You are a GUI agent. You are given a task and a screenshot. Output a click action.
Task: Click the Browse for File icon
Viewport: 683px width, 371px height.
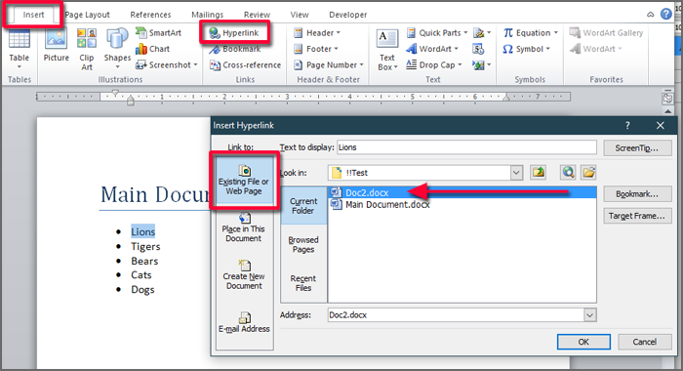(x=588, y=173)
